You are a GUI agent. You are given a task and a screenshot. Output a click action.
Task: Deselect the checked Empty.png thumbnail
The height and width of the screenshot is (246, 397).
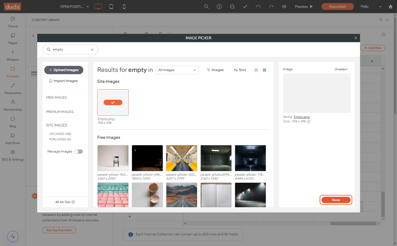[x=113, y=102]
